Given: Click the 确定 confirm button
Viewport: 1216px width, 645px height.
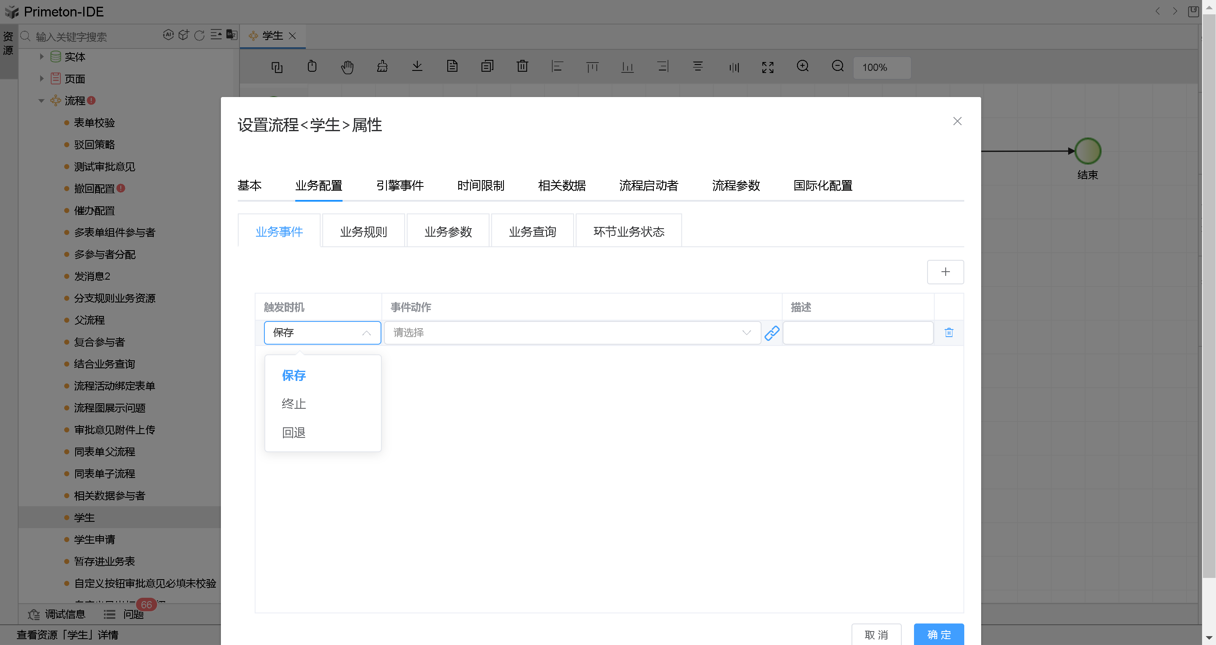Looking at the screenshot, I should [938, 634].
